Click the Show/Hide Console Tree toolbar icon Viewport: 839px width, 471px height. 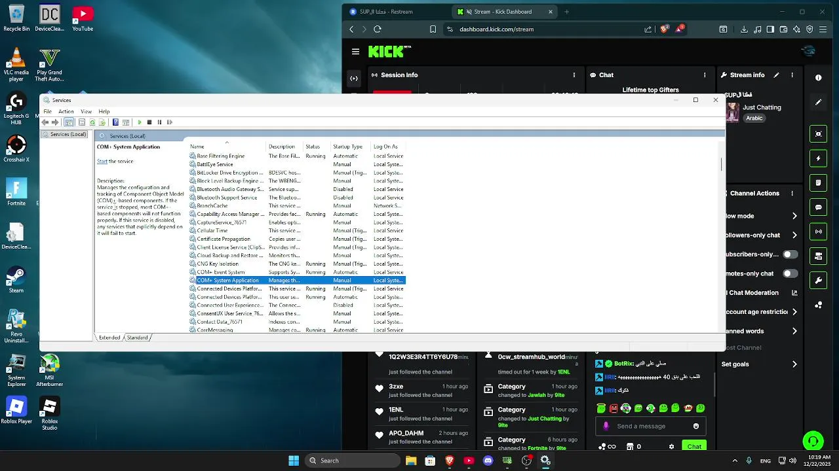point(69,122)
